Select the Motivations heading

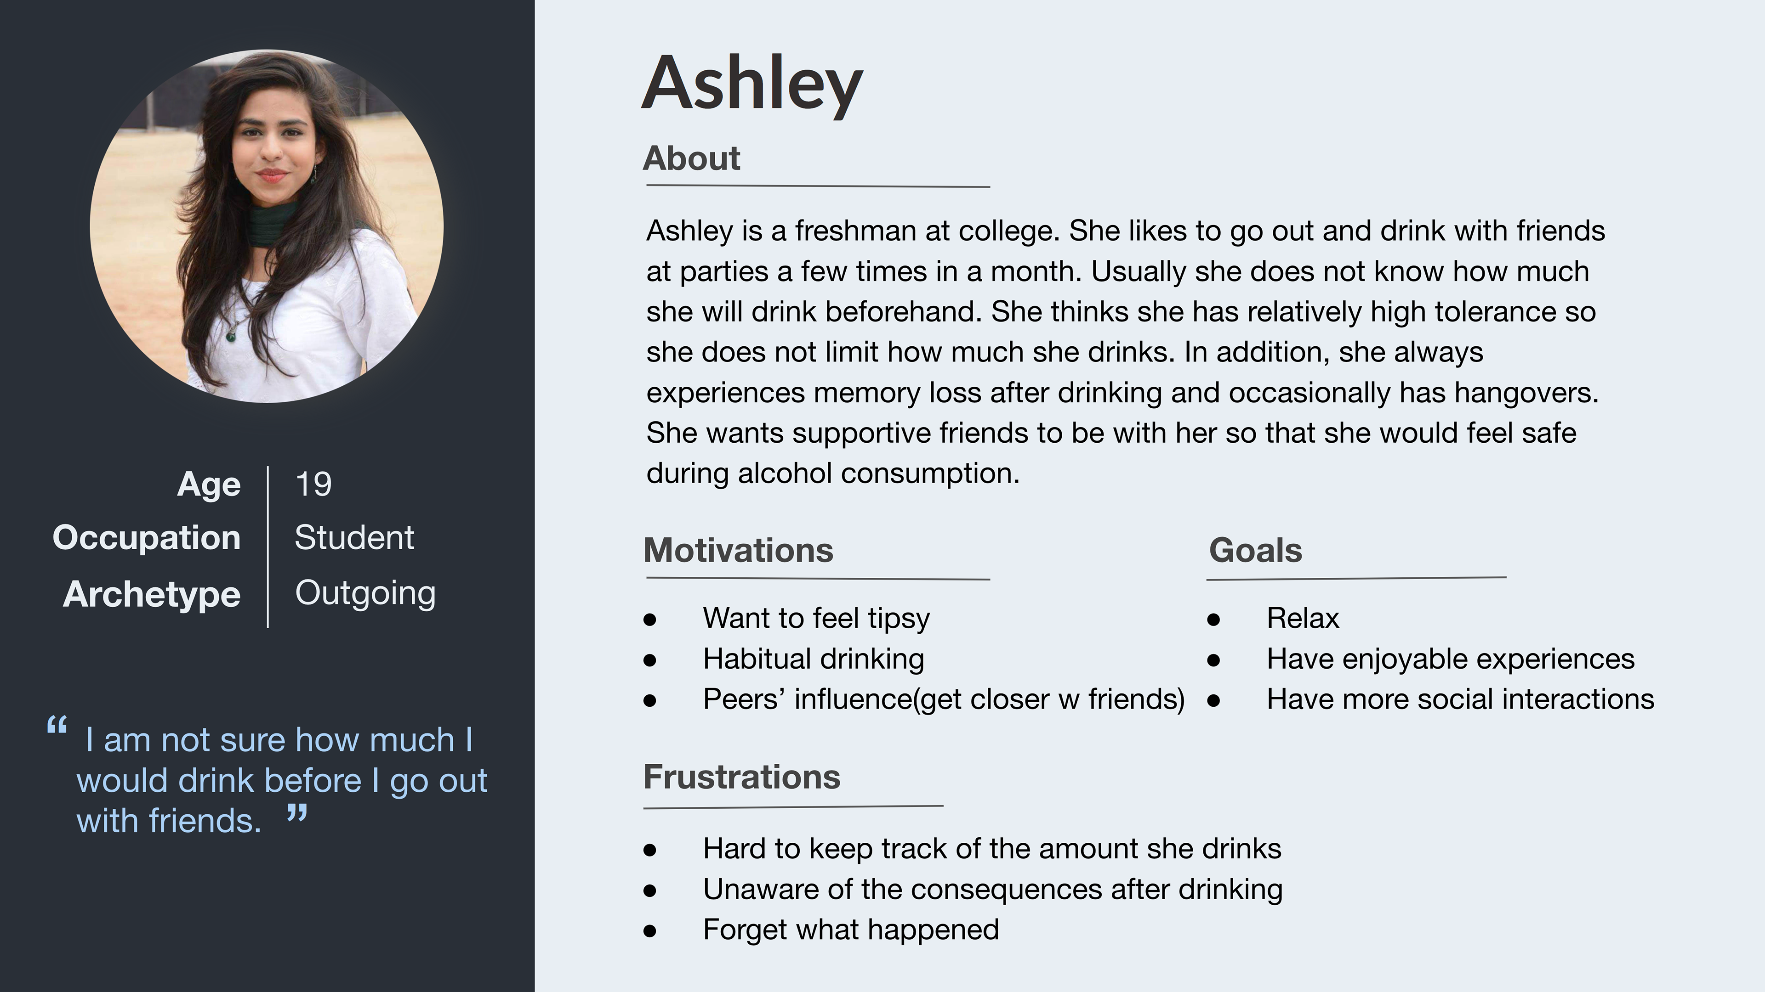739,551
